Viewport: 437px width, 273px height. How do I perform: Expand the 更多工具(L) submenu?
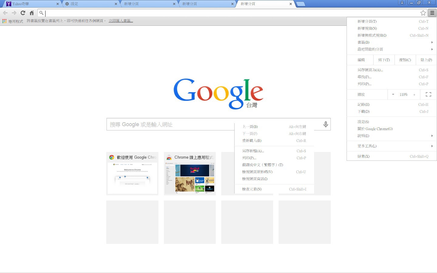tap(392, 146)
